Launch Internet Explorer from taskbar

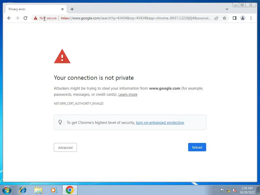point(23,190)
